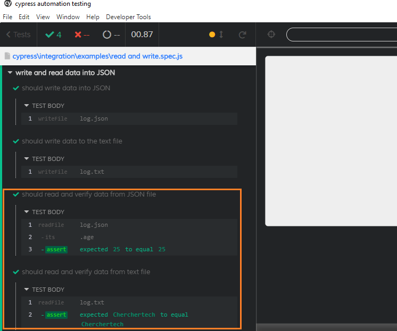This screenshot has width=397, height=331.
Task: Toggle auto-scrolling with the orange dot arrow
Action: [x=216, y=35]
